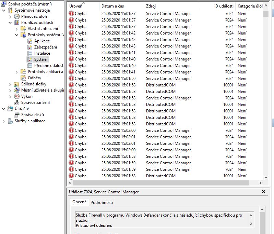
Task: Open Sdílené složky folder icon
Action: click(x=17, y=84)
